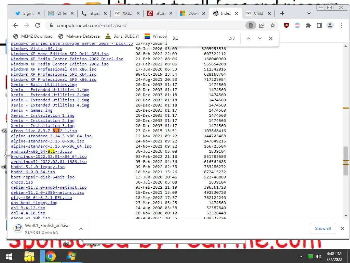
Task: Open Windows XP Professional SP3 x86.iso
Action: coord(54,79)
